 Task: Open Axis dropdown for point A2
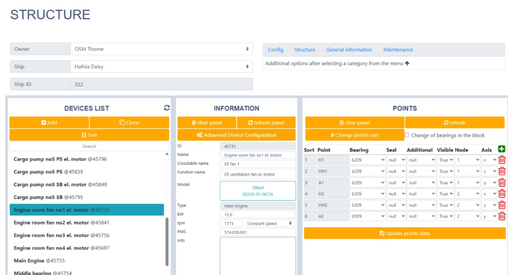pyautogui.click(x=489, y=216)
